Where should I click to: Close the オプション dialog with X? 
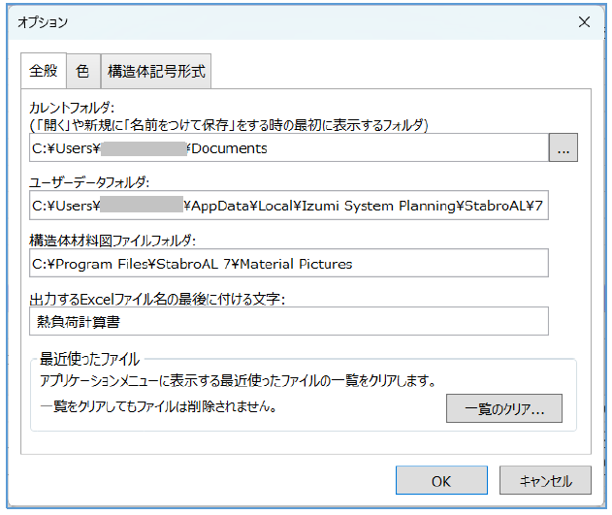click(x=584, y=21)
